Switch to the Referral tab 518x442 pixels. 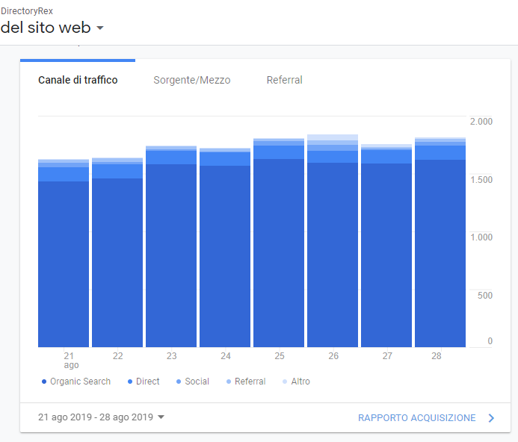click(285, 80)
